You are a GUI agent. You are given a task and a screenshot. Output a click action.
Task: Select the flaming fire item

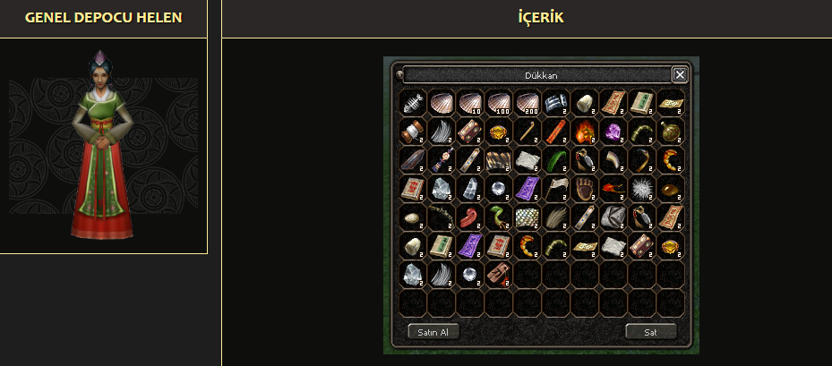[x=584, y=132]
